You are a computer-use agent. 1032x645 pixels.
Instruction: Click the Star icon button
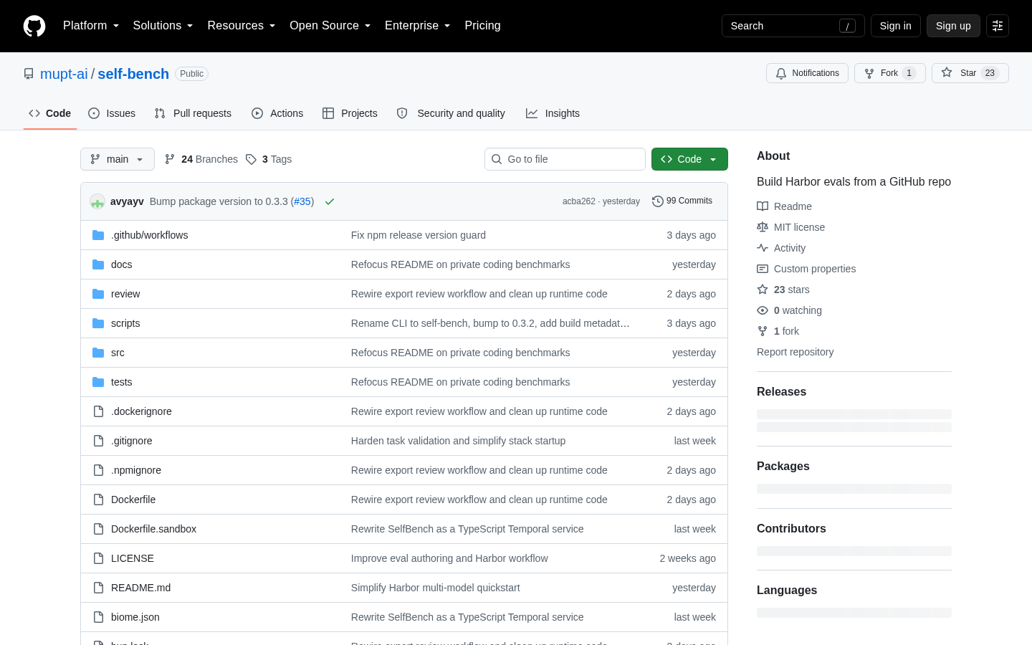(x=970, y=73)
